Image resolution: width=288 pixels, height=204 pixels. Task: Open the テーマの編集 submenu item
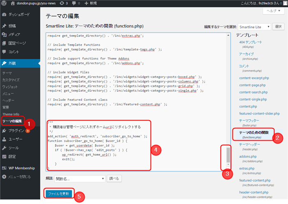[x=12, y=121]
